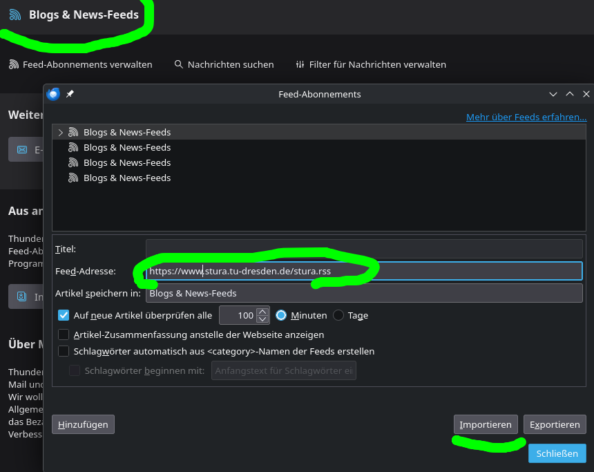This screenshot has height=472, width=594.
Task: Select the third Blogs & News-Feeds row text
Action: click(x=127, y=162)
